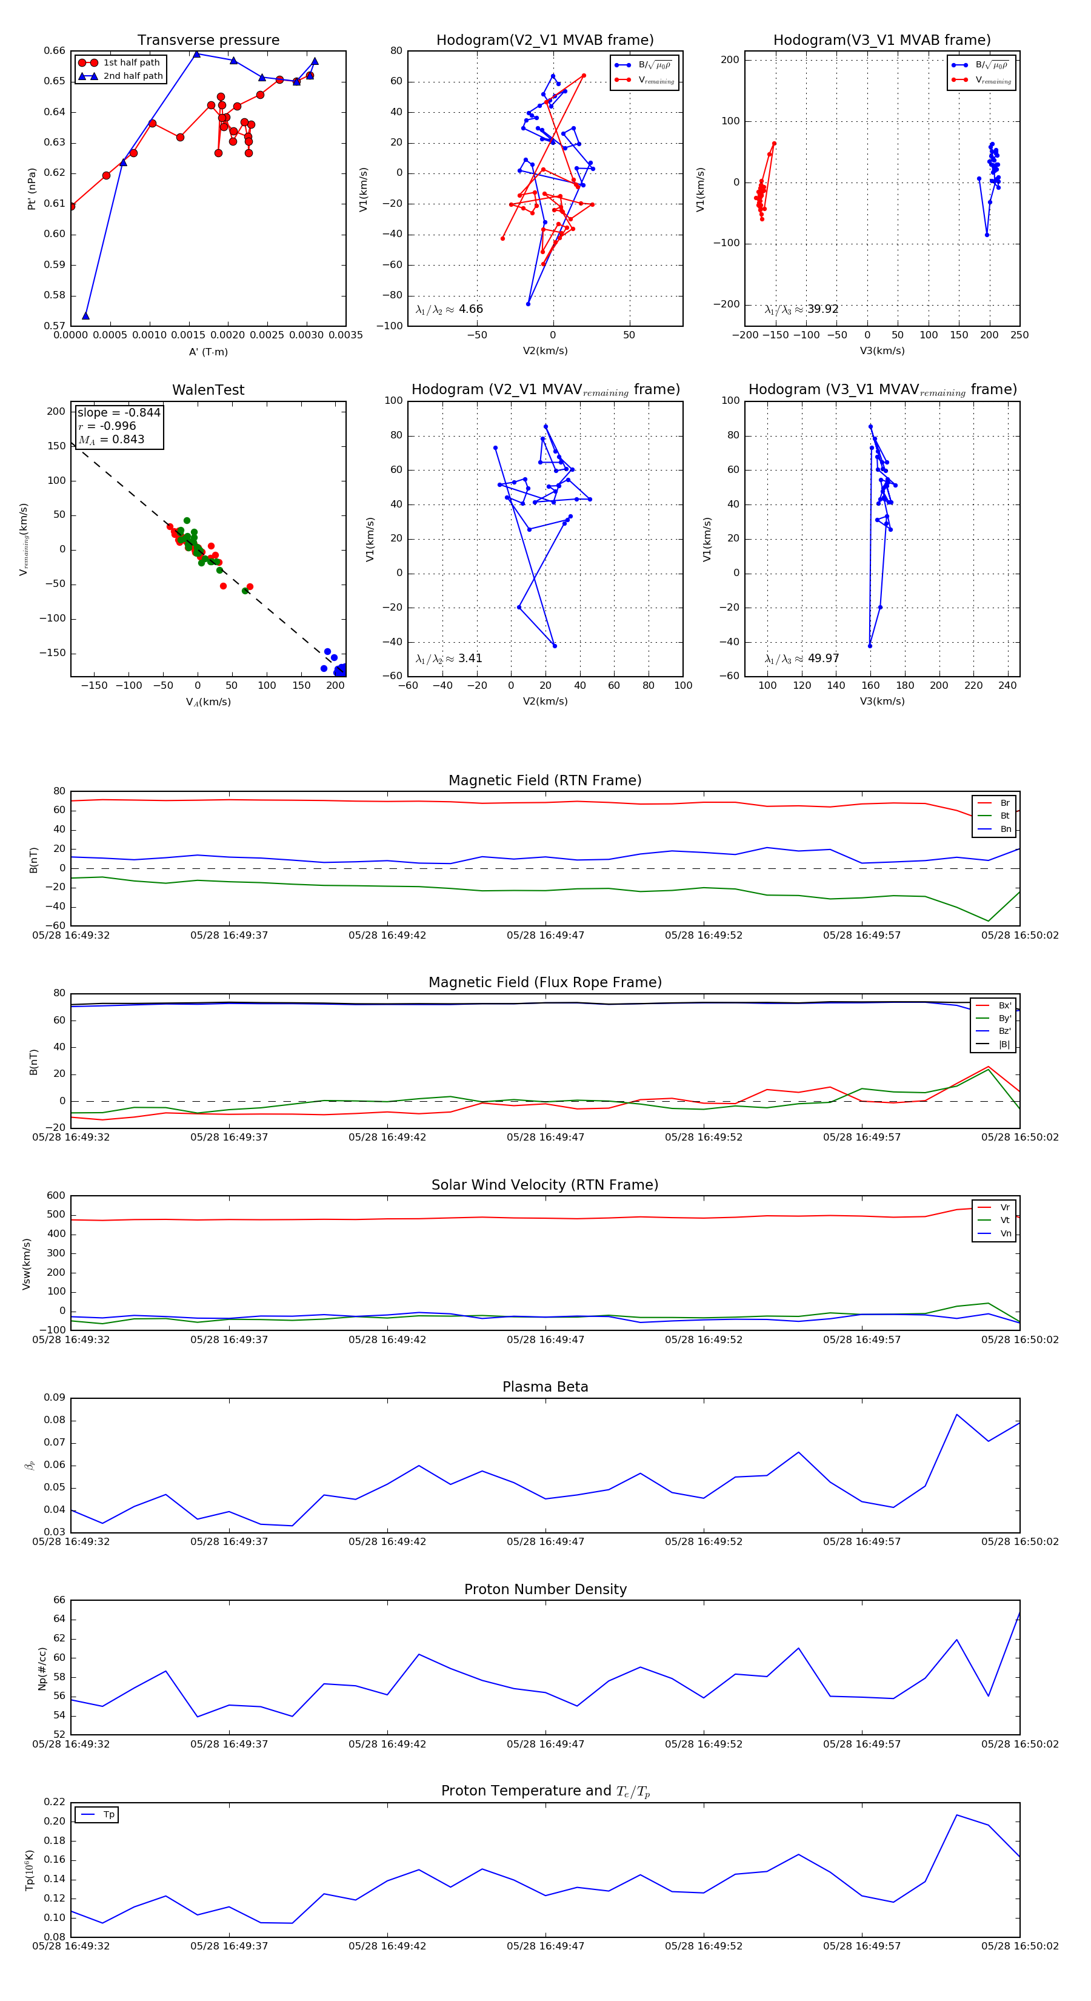Click the 'Proton Number Density' title
Image resolution: width=1091 pixels, height=2001 pixels.
(545, 1589)
